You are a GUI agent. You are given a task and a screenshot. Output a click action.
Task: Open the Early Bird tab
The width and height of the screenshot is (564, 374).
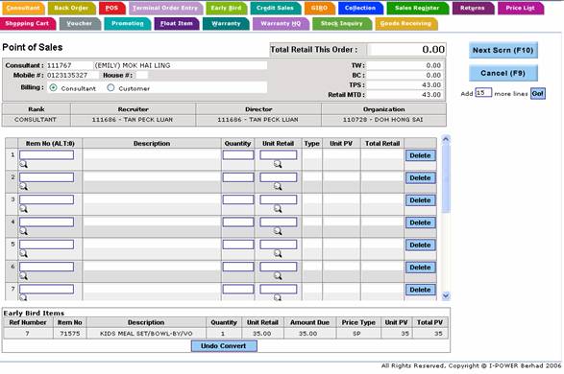(x=226, y=8)
